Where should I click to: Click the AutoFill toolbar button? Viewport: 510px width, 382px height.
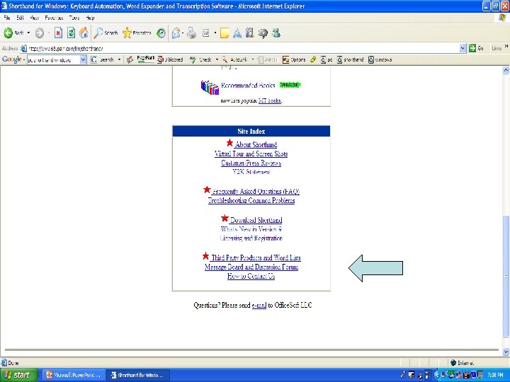click(x=267, y=59)
